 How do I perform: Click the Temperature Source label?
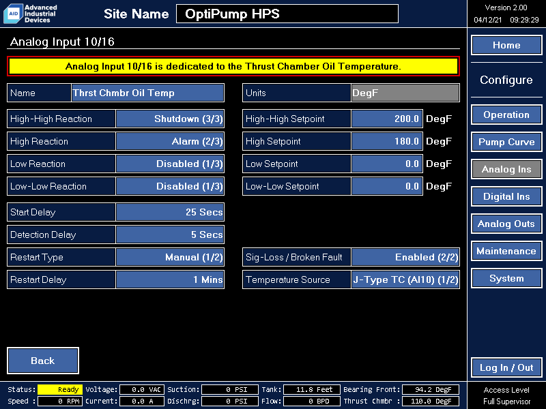click(x=287, y=279)
